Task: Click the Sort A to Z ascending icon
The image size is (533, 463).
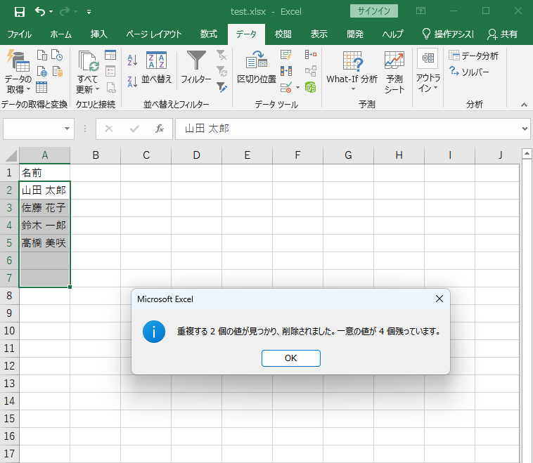Action: [x=132, y=60]
